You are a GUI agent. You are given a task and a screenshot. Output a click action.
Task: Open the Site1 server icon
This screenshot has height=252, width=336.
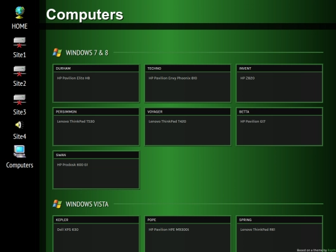click(x=19, y=42)
